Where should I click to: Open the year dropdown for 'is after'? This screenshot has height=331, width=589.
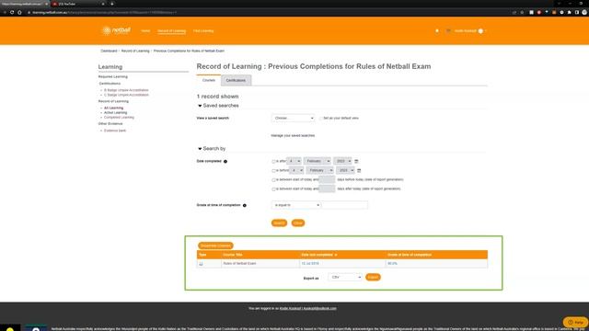pyautogui.click(x=342, y=161)
